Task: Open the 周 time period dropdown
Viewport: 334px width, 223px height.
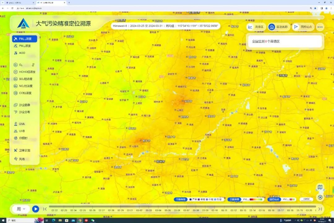Action: click(x=21, y=209)
